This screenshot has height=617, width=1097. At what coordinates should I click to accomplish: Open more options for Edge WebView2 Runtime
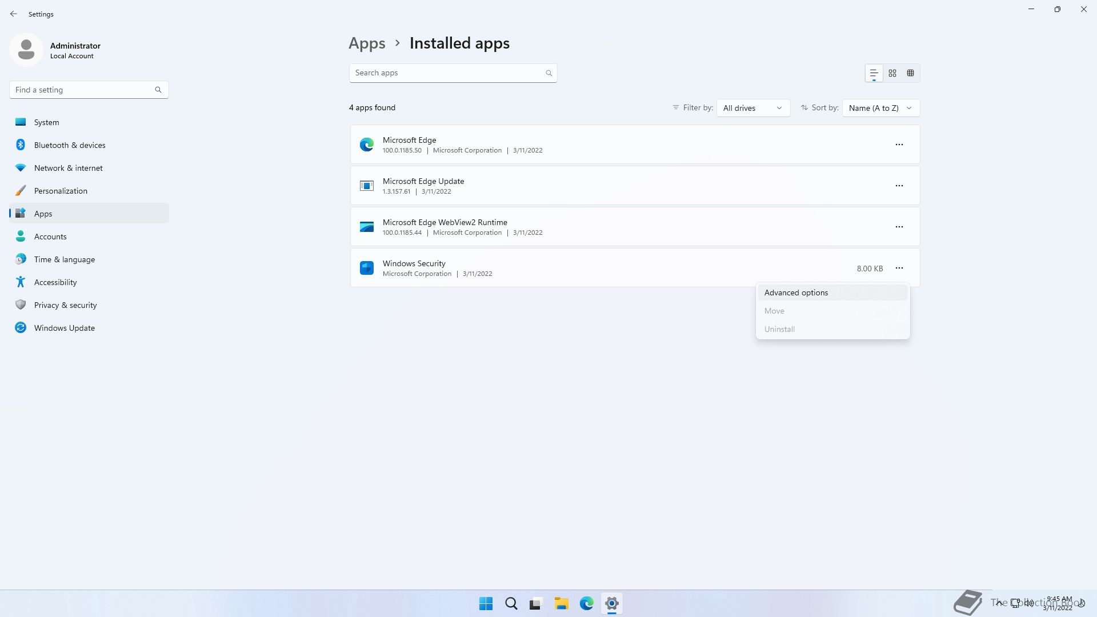pyautogui.click(x=899, y=227)
